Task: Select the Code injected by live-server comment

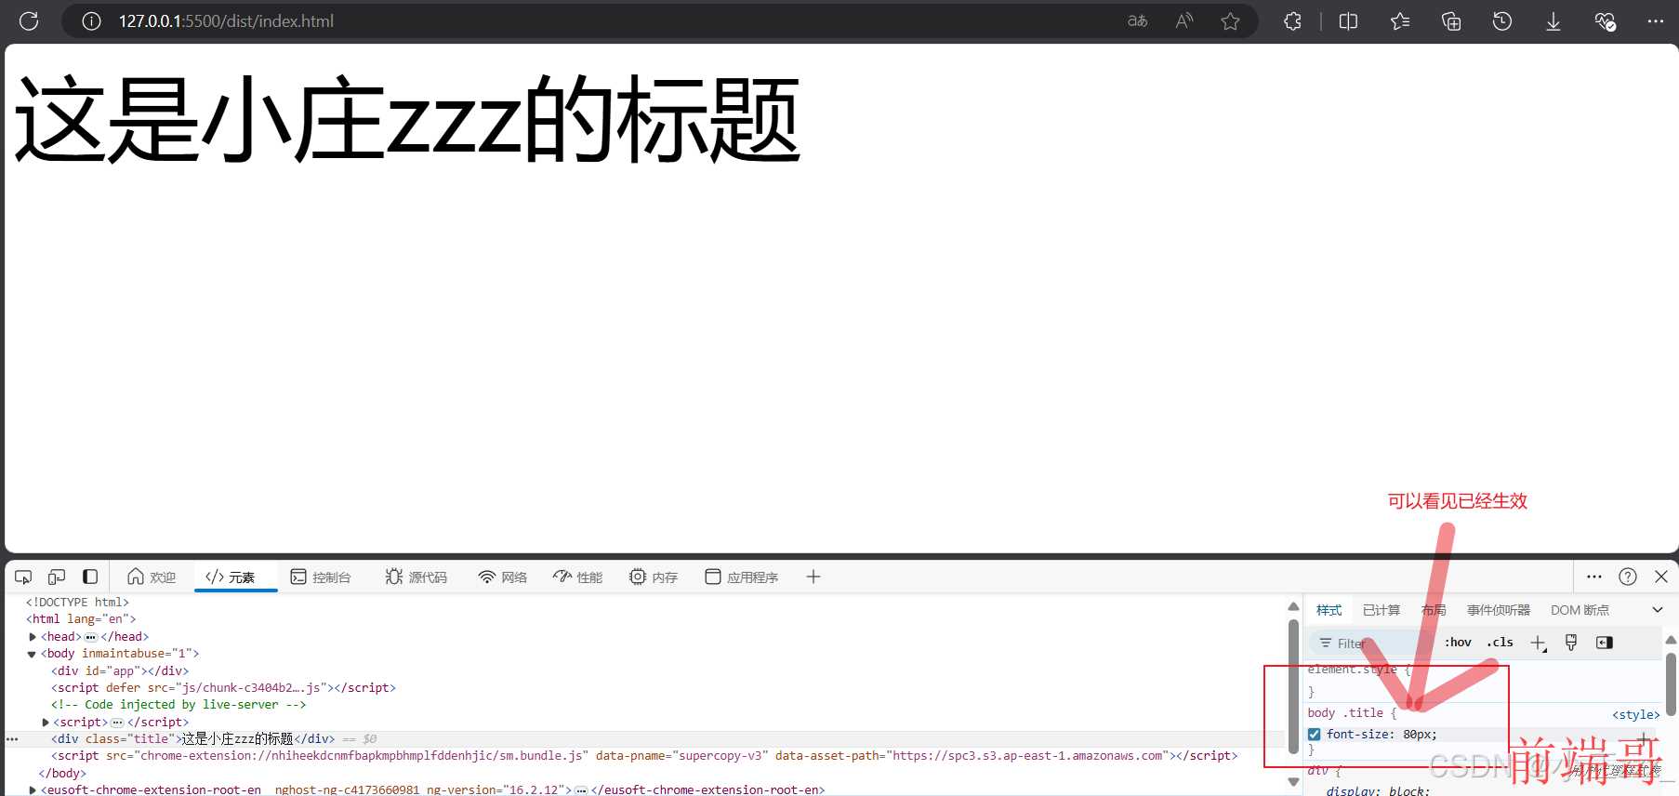Action: point(178,705)
